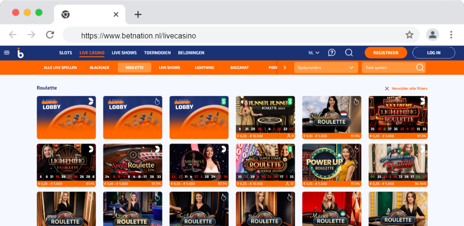Open the browser three-dot menu
The image size is (464, 226).
pyautogui.click(x=451, y=35)
